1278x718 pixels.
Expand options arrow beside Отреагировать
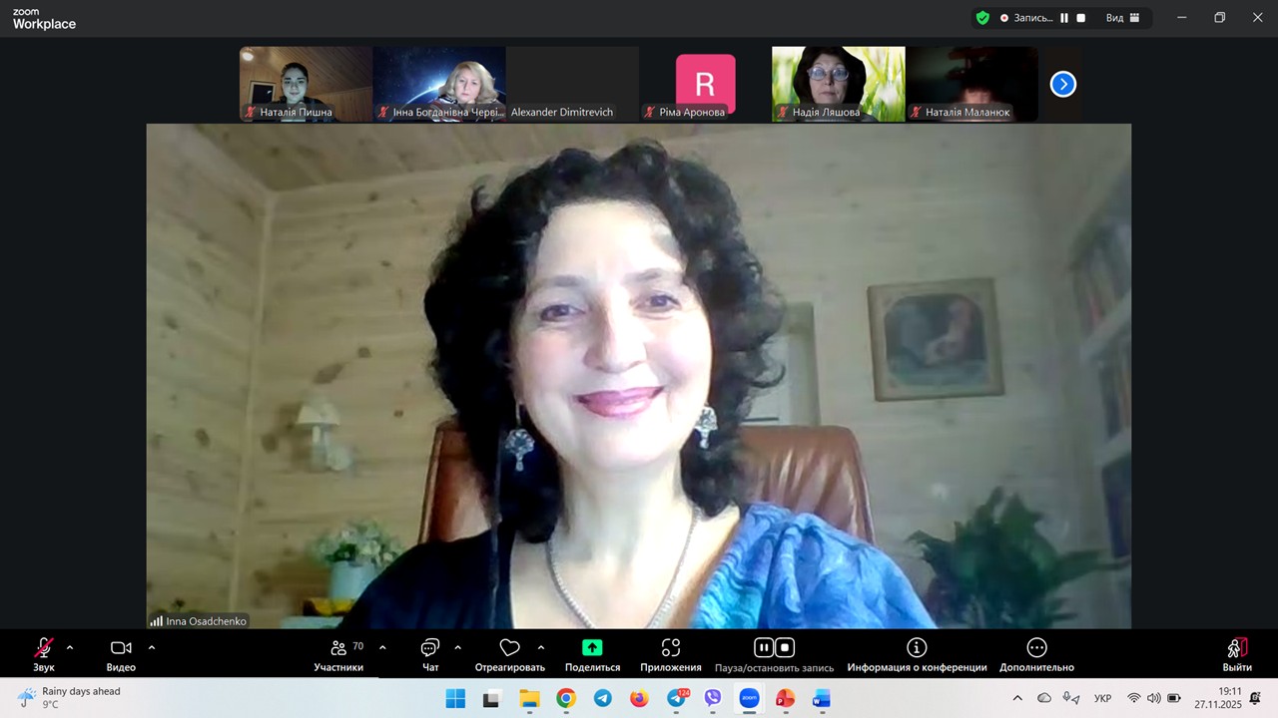(541, 648)
